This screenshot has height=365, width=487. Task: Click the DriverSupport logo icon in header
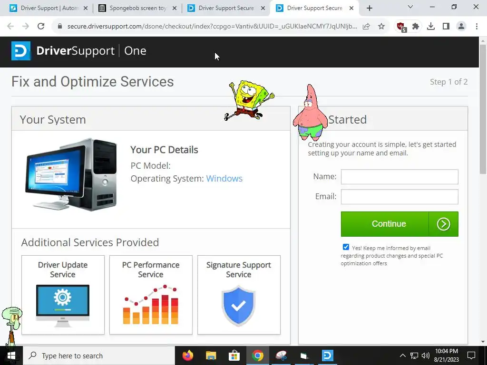point(21,50)
